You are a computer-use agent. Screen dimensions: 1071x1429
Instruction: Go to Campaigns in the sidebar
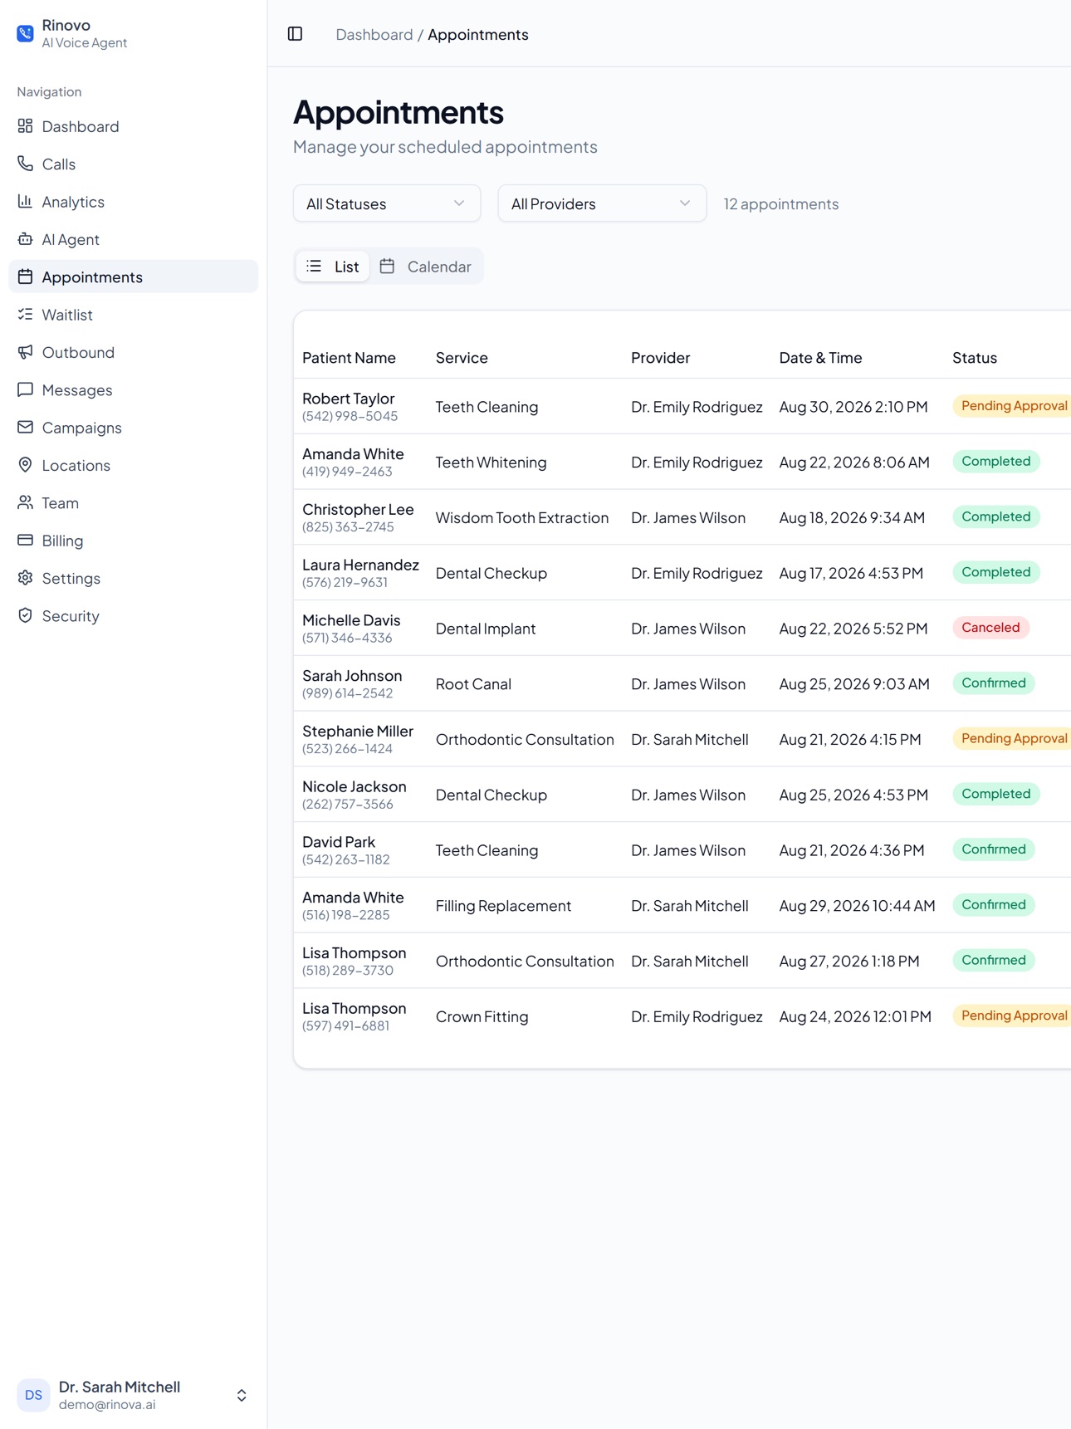133,427
